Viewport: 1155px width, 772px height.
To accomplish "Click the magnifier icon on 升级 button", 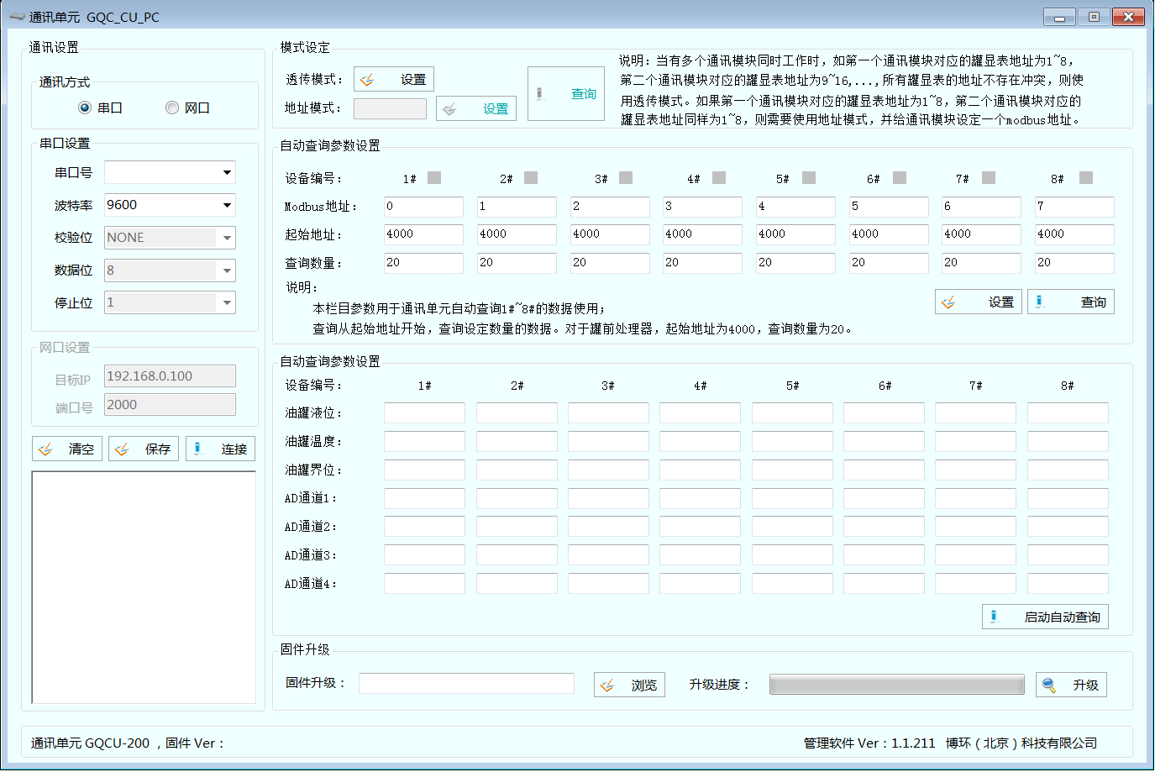I will pos(1049,685).
